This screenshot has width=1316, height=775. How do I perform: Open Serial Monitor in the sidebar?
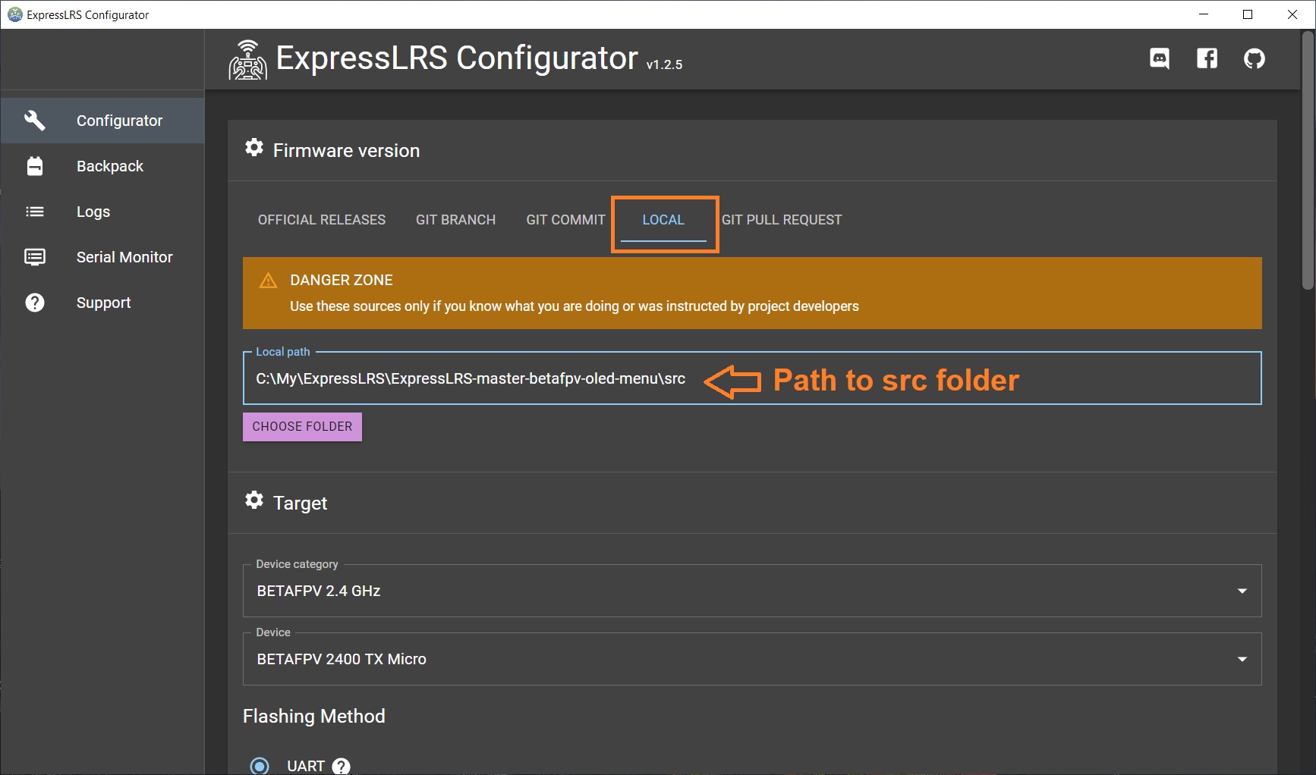click(x=102, y=257)
